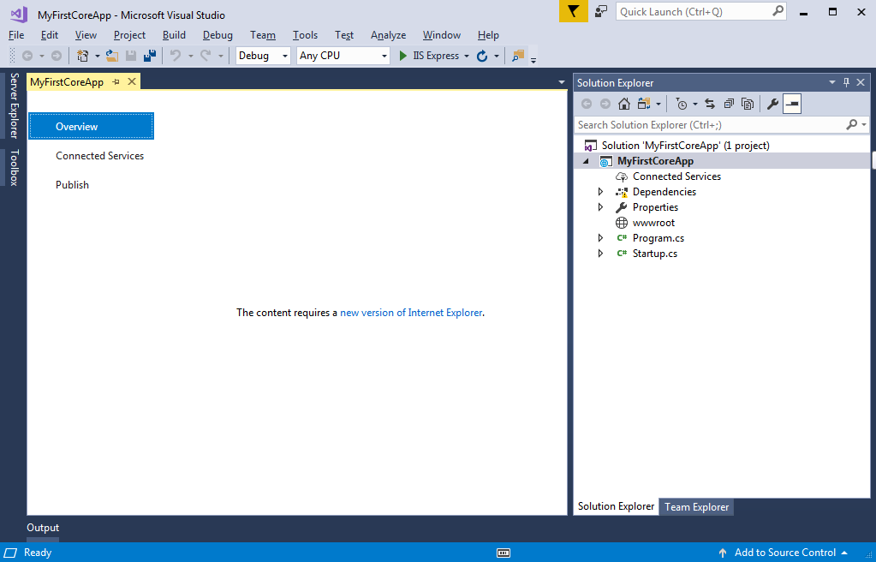Switch to the Team Explorer tab
This screenshot has width=876, height=562.
(696, 507)
